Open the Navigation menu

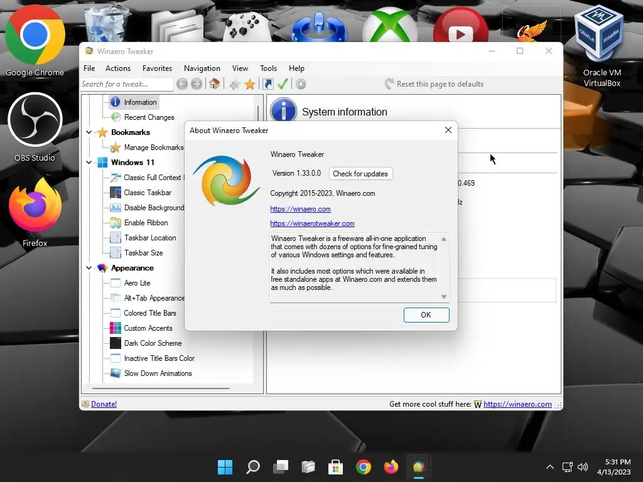click(202, 68)
